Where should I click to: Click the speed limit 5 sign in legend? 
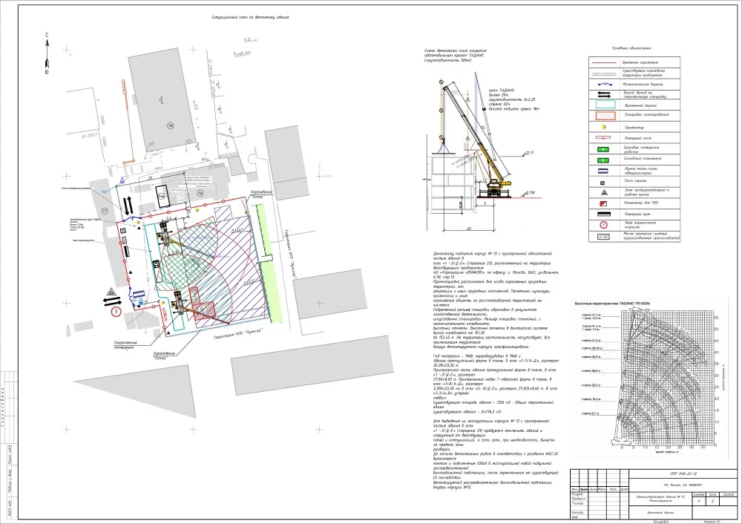tap(603, 225)
